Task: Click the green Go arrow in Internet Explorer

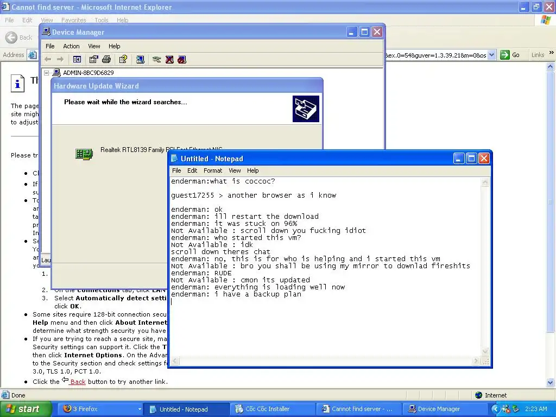Action: point(504,55)
